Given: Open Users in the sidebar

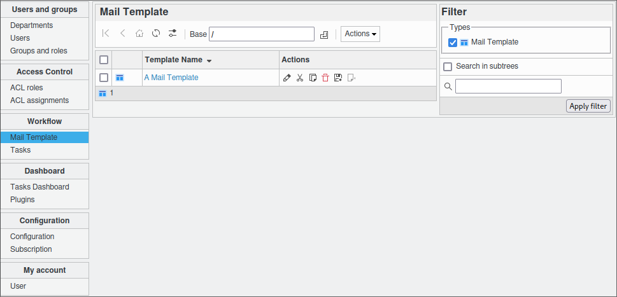Looking at the screenshot, I should tap(20, 38).
